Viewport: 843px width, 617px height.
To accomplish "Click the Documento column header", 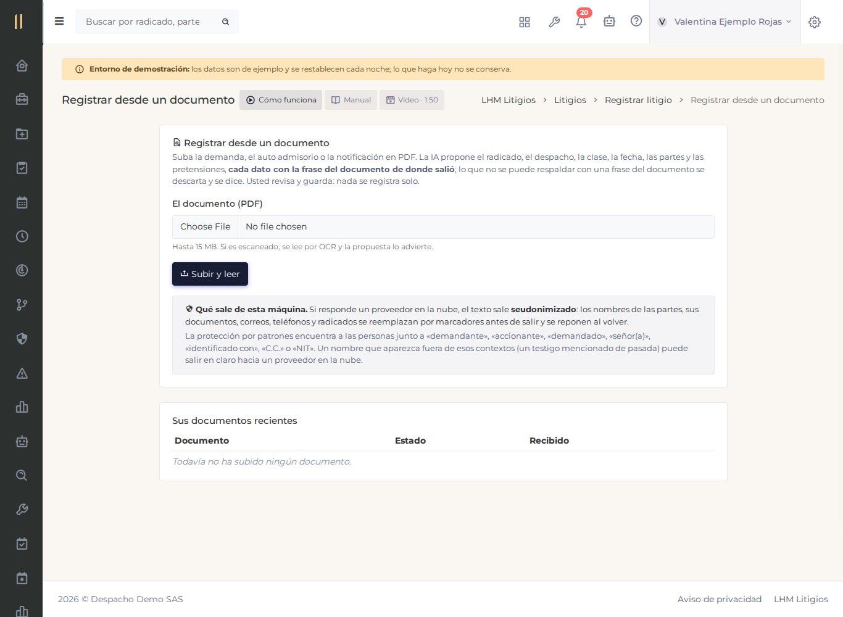I will pyautogui.click(x=202, y=441).
